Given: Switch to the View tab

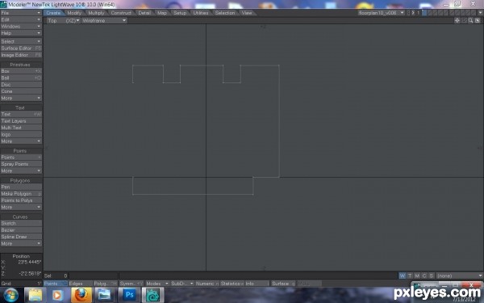Looking at the screenshot, I should [247, 13].
